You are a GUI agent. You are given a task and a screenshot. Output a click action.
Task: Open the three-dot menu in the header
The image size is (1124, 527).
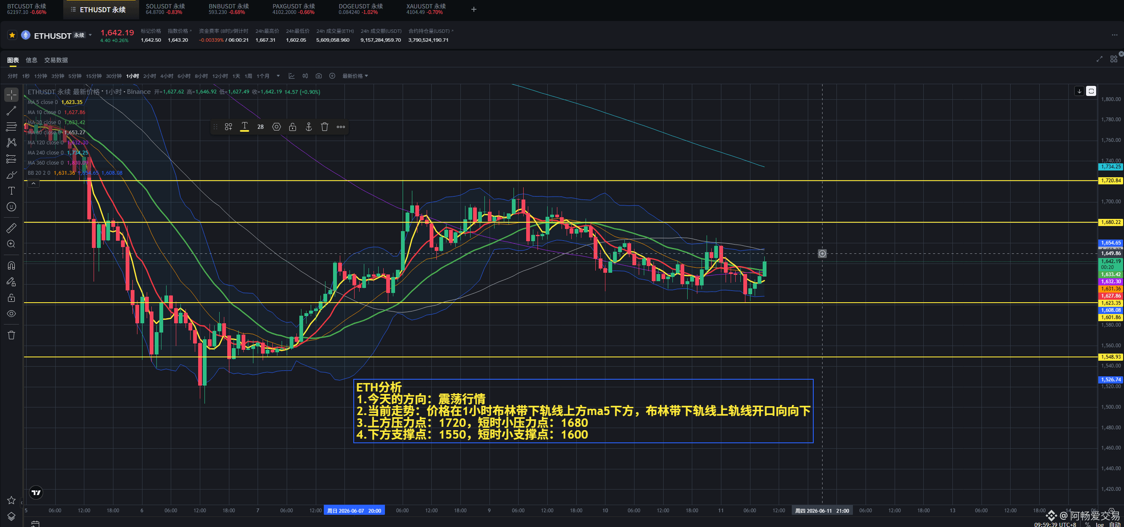1114,35
